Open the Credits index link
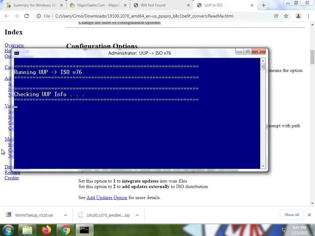The image size is (315, 236). coord(12,178)
